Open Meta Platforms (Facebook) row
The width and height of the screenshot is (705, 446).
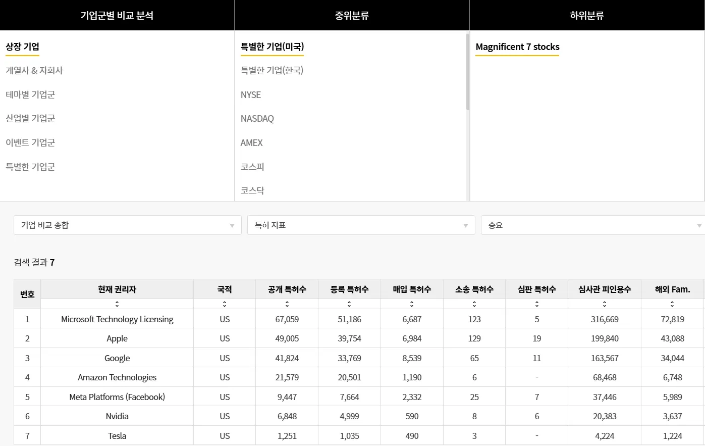(x=117, y=397)
